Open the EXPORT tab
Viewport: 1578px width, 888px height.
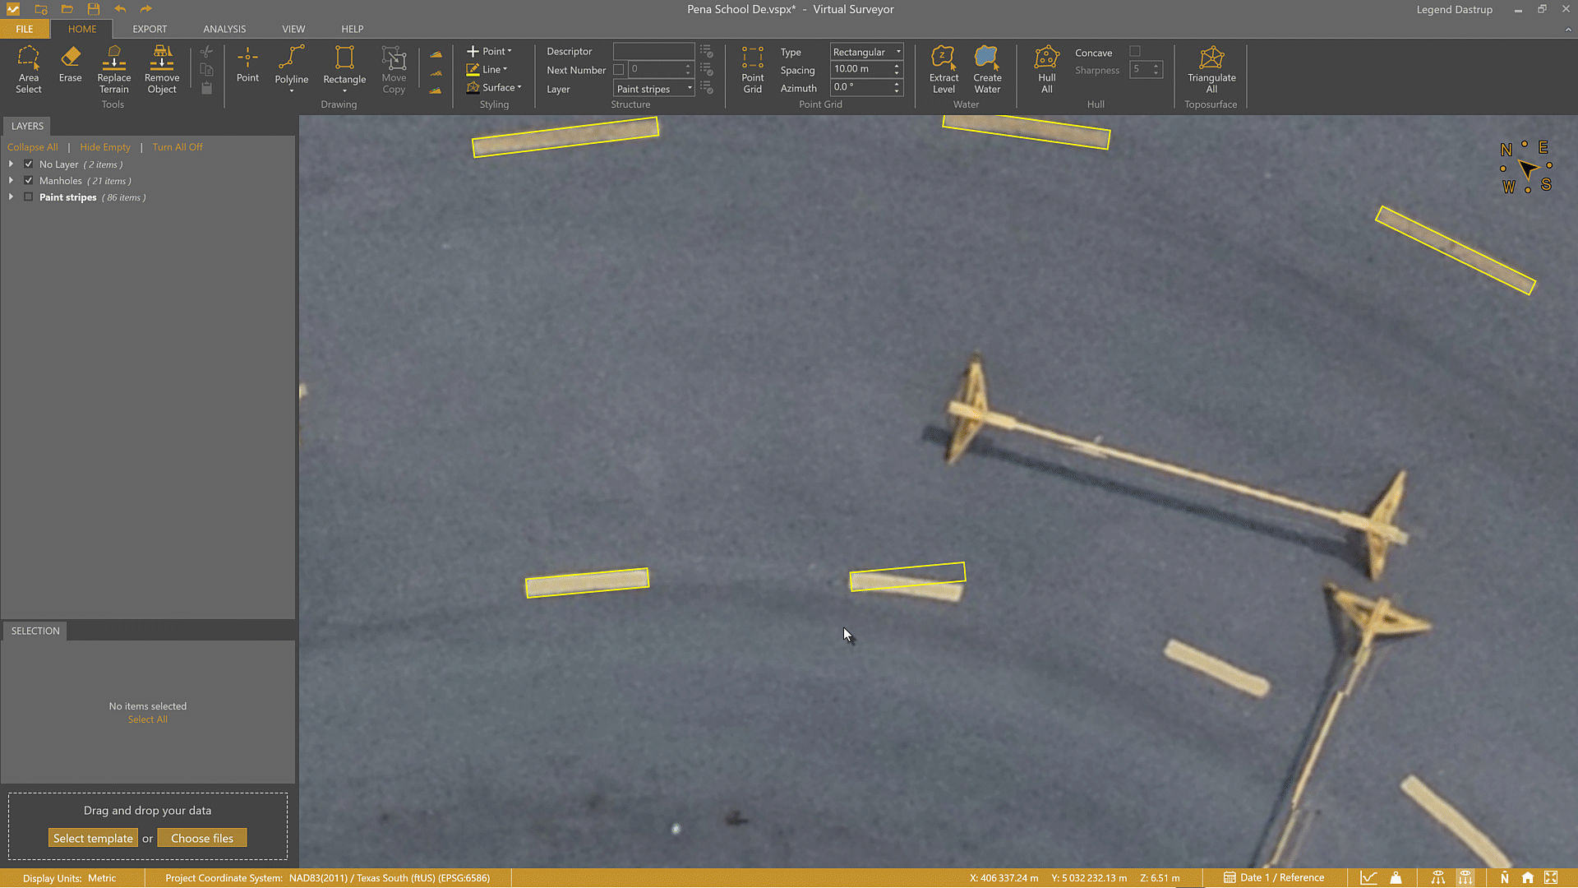150,29
